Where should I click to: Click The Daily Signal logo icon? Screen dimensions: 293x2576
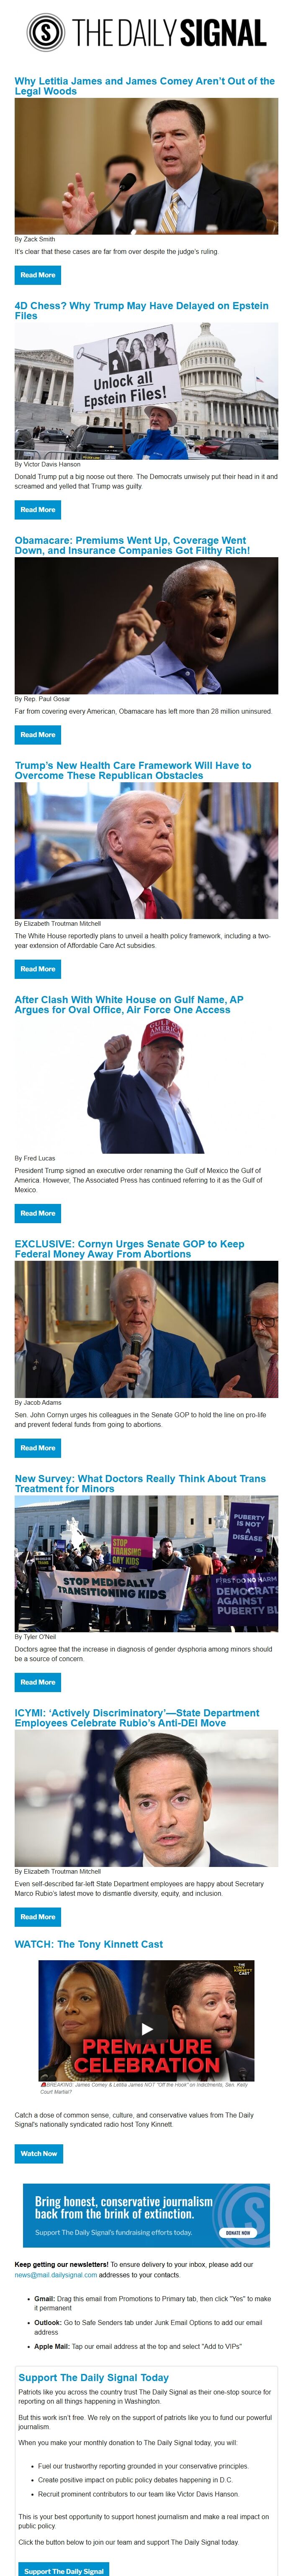pyautogui.click(x=45, y=33)
